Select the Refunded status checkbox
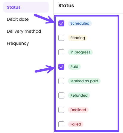The image size is (123, 133). pos(61,95)
